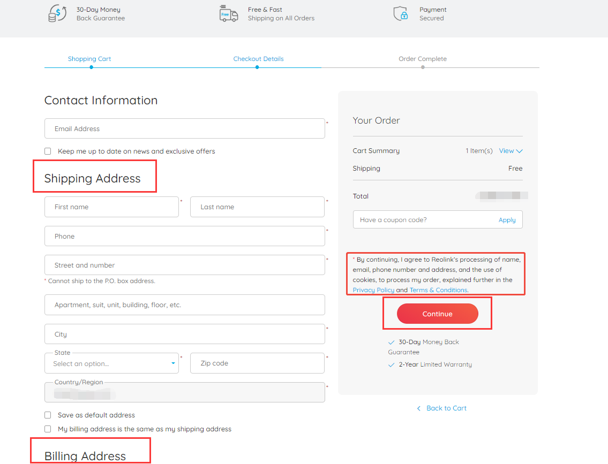Check Save as default address
This screenshot has height=464, width=608.
click(x=48, y=415)
